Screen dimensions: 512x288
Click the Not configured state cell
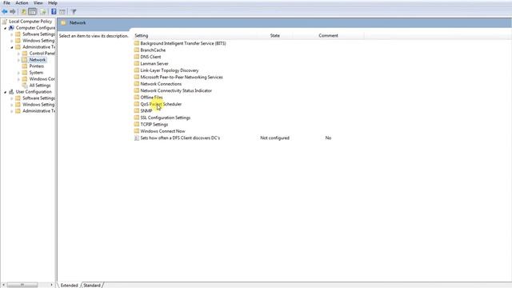tap(274, 138)
